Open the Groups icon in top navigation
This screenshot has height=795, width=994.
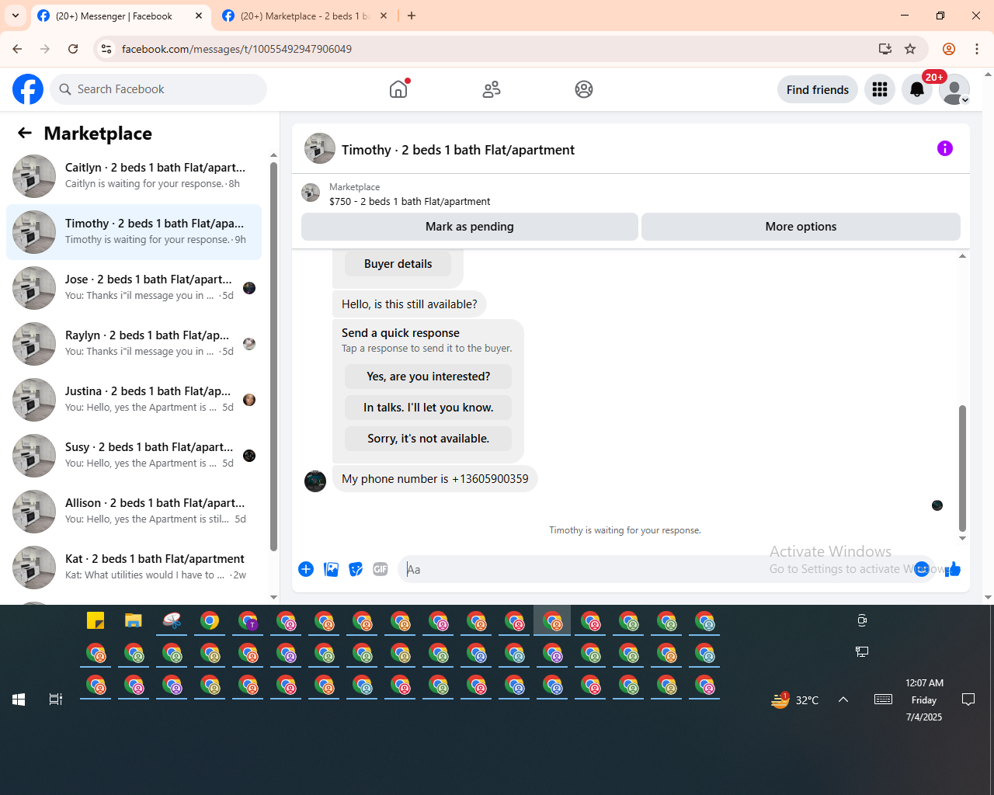click(584, 89)
